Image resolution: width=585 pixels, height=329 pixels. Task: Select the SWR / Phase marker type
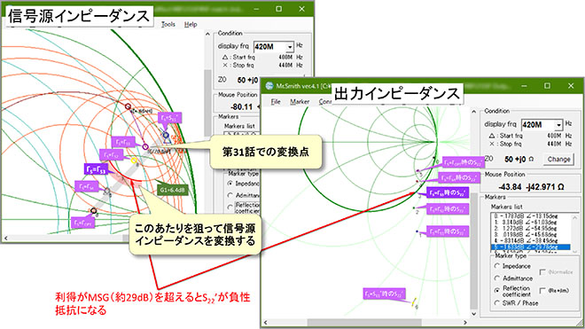(497, 303)
